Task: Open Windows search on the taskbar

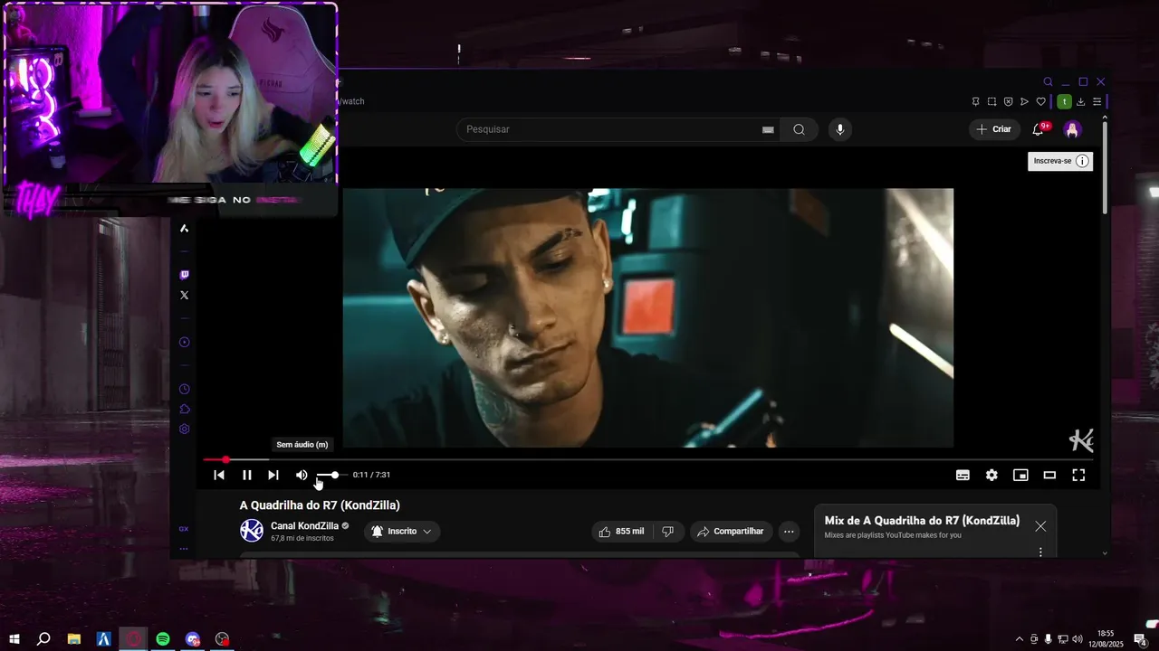Action: coord(43,639)
